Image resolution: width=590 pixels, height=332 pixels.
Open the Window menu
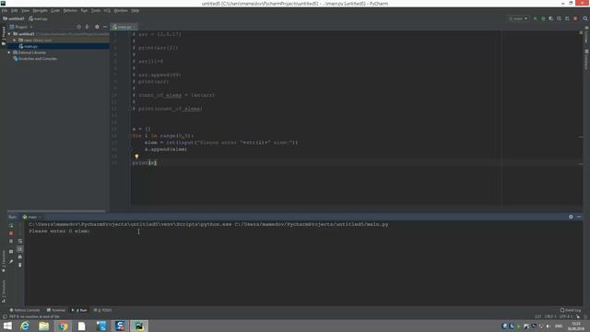[x=121, y=10]
